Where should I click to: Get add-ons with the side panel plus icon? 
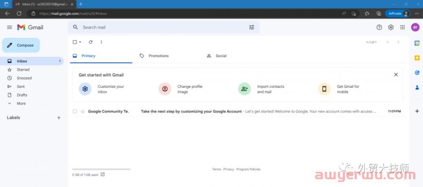coord(417,111)
